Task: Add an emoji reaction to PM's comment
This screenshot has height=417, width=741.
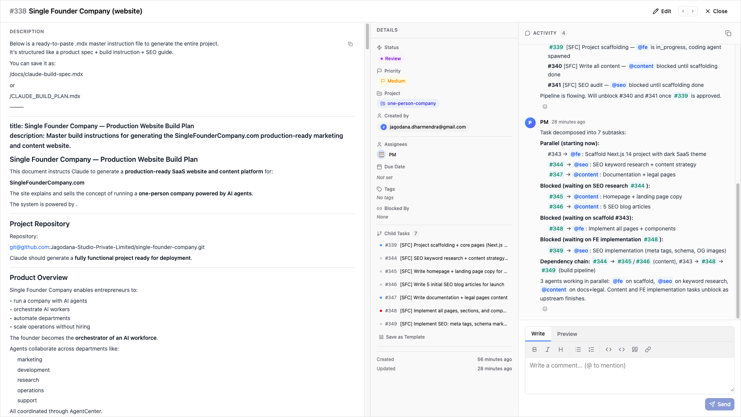Action: [x=545, y=309]
